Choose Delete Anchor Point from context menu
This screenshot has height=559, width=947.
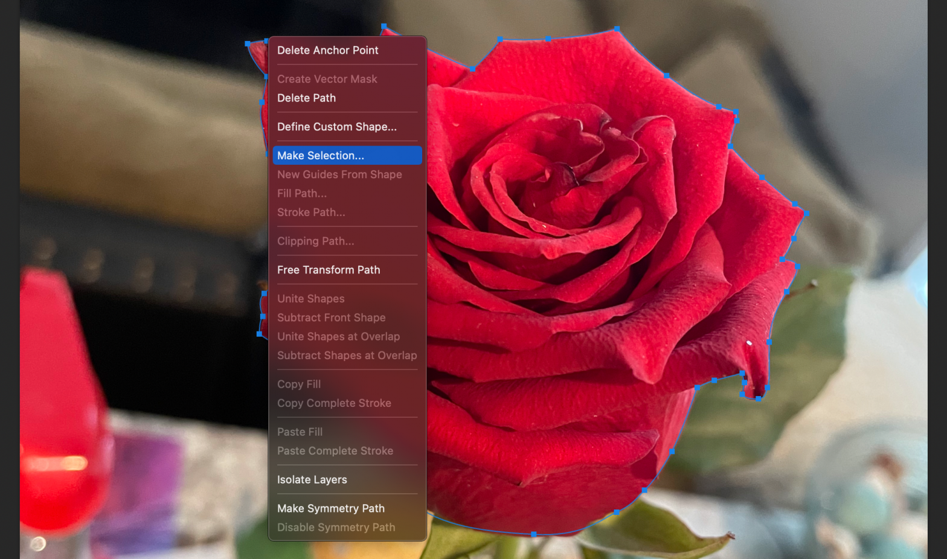pyautogui.click(x=327, y=50)
